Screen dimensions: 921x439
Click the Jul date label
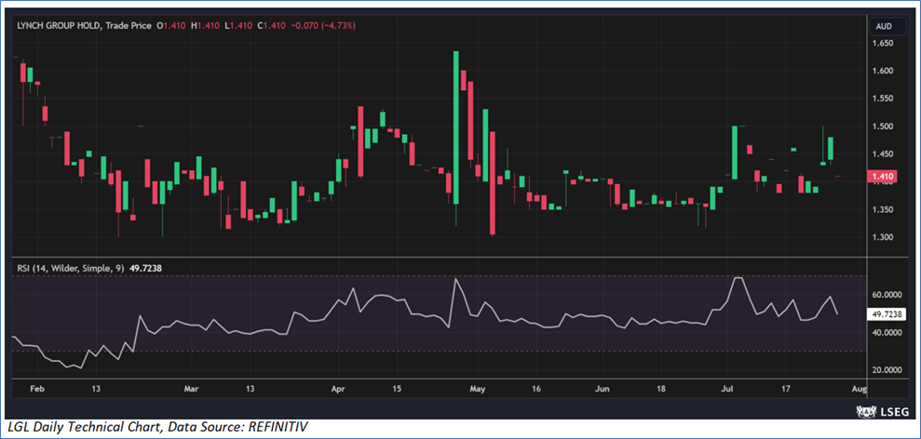(x=726, y=389)
